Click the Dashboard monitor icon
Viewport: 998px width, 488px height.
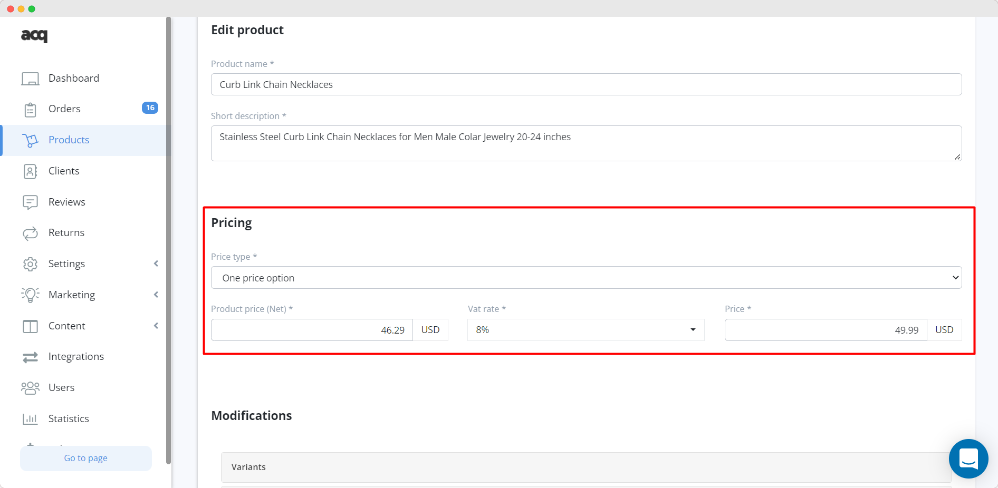[x=30, y=79]
